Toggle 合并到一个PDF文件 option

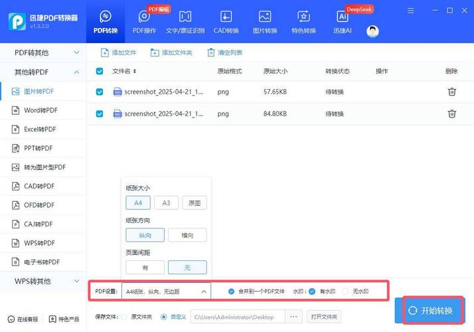tap(231, 291)
